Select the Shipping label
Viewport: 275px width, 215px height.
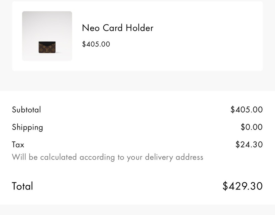tap(28, 127)
